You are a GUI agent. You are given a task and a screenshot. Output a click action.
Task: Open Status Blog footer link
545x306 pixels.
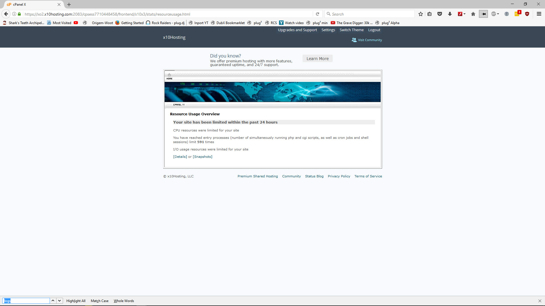(x=314, y=176)
